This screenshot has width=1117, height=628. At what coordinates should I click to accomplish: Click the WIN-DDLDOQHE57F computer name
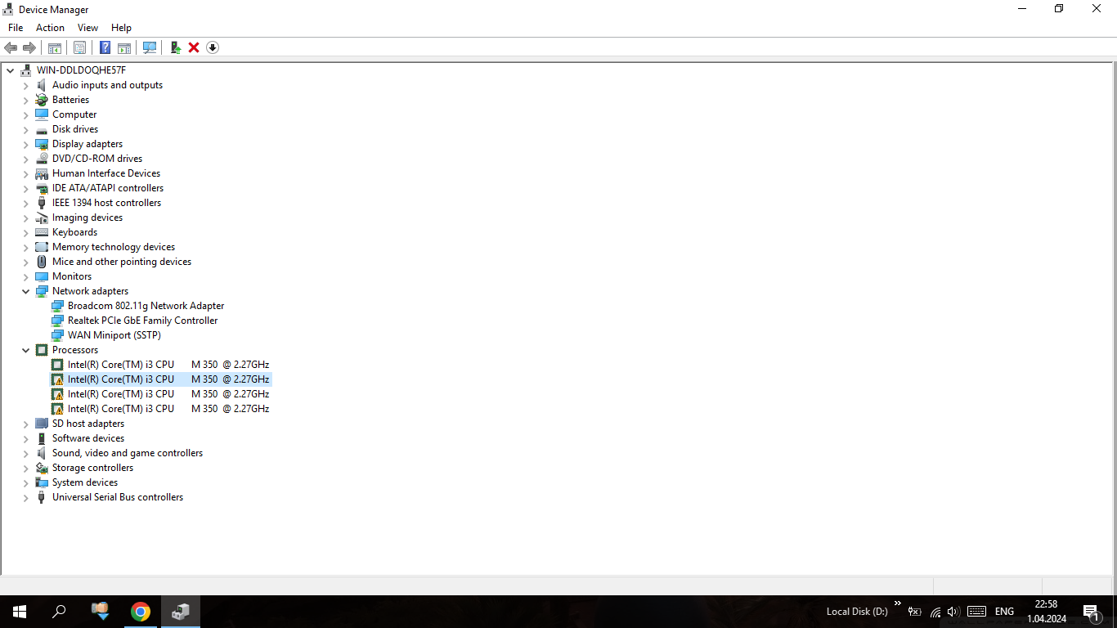tap(81, 70)
